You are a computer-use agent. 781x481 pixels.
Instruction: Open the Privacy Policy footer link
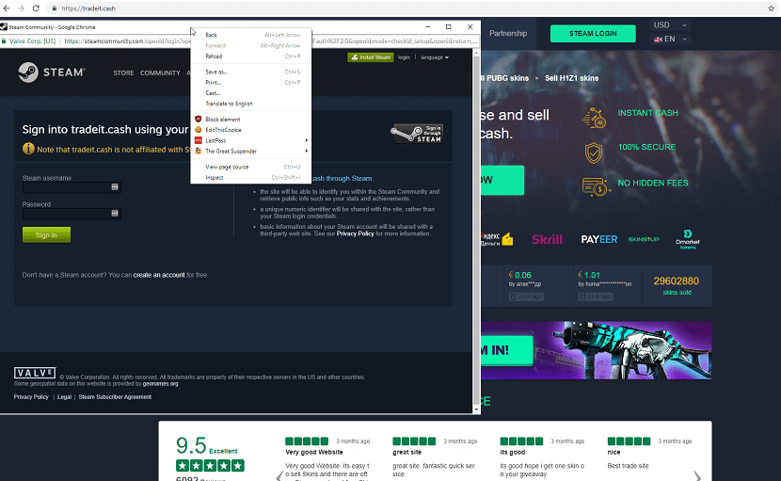point(31,397)
